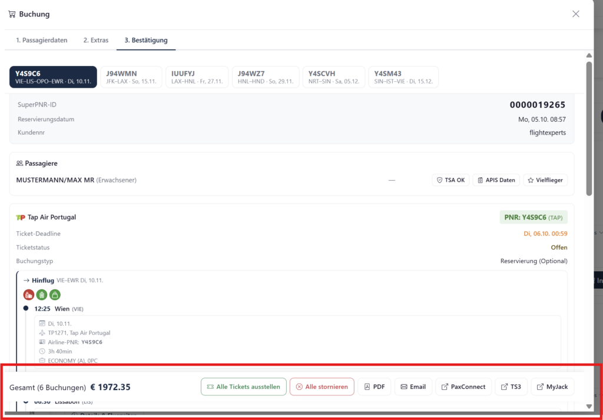
Task: Click Reservierung (Optional) booking type
Action: click(x=534, y=261)
